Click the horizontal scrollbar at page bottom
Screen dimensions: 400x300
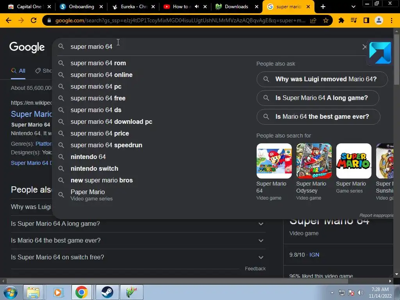pos(177,281)
